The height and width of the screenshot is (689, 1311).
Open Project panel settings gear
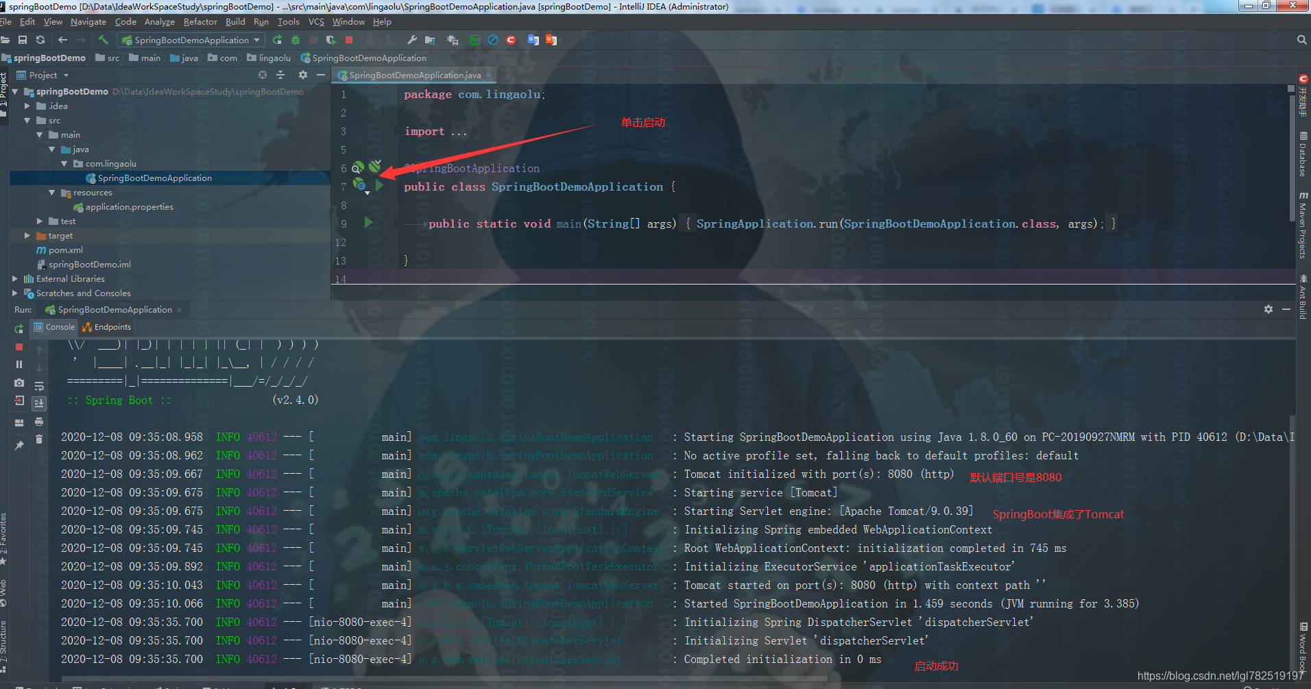click(303, 75)
